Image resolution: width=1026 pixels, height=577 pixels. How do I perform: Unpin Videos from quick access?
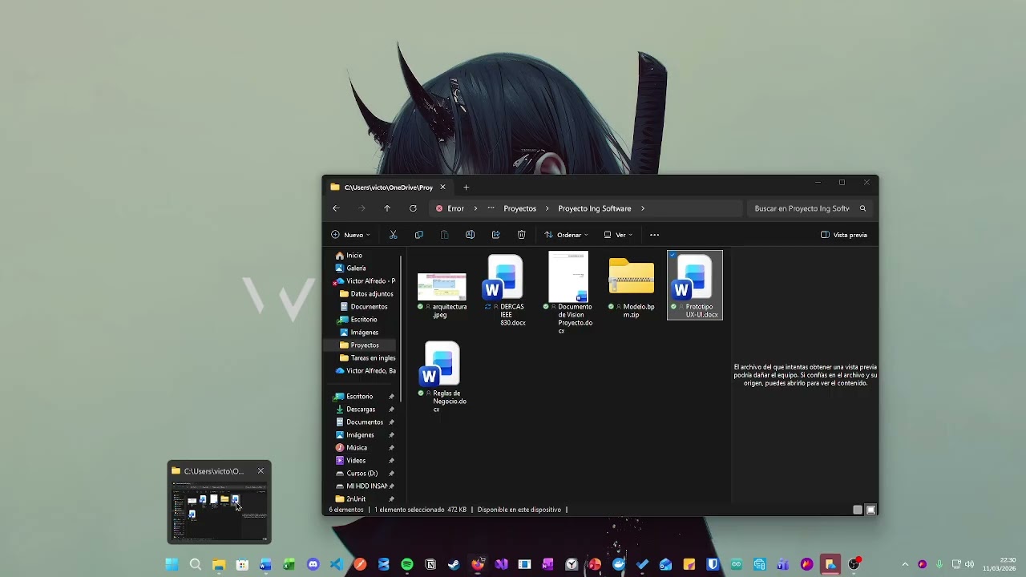391,461
